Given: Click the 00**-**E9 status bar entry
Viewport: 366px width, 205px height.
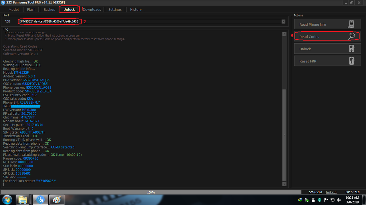Looking at the screenshot, I should 353,192.
